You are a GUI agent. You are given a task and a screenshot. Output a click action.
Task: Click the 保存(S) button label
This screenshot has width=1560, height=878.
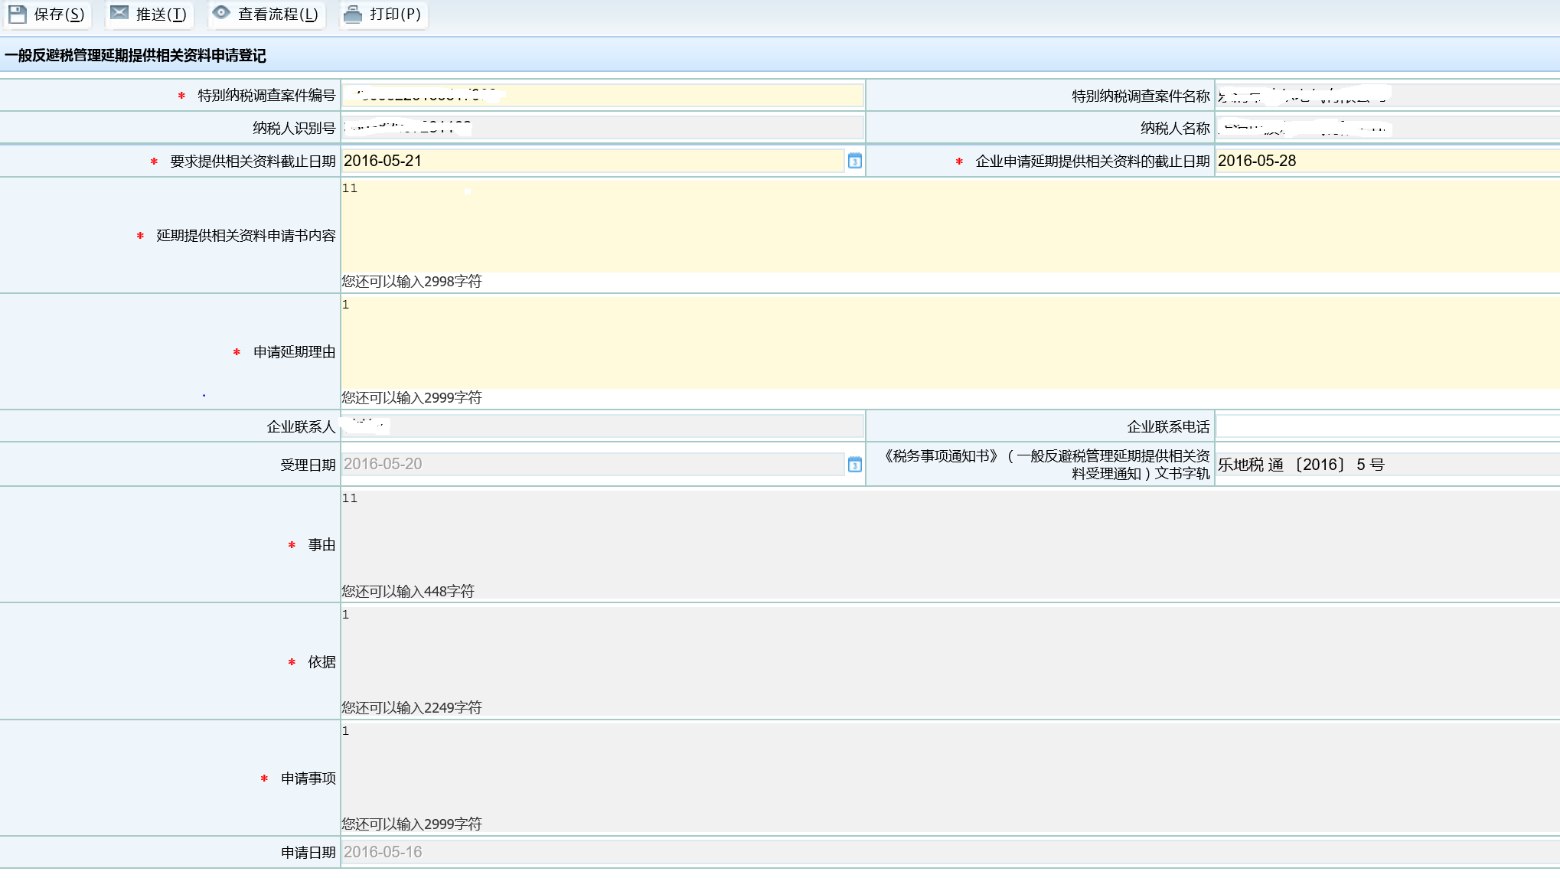coord(59,15)
